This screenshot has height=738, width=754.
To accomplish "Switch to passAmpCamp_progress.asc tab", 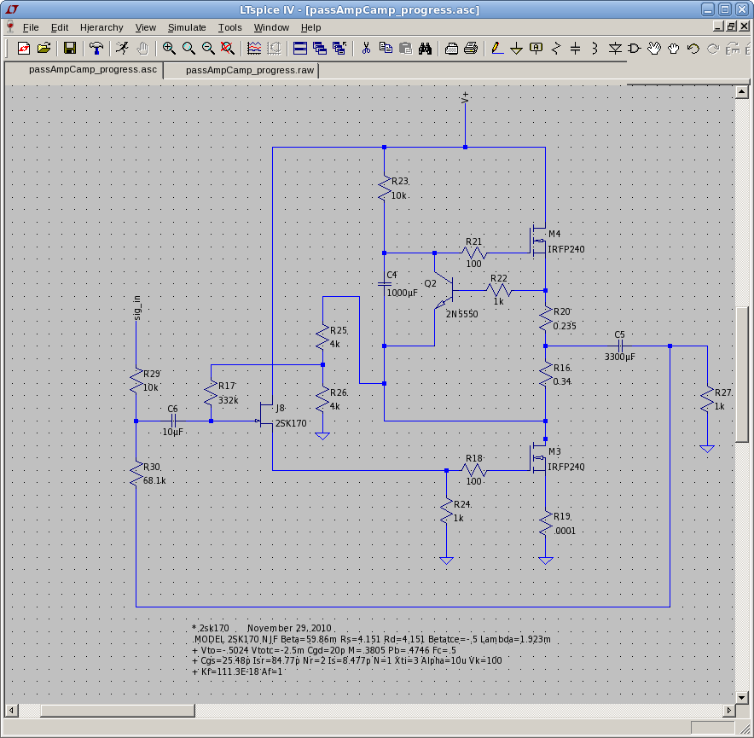I will (84, 70).
